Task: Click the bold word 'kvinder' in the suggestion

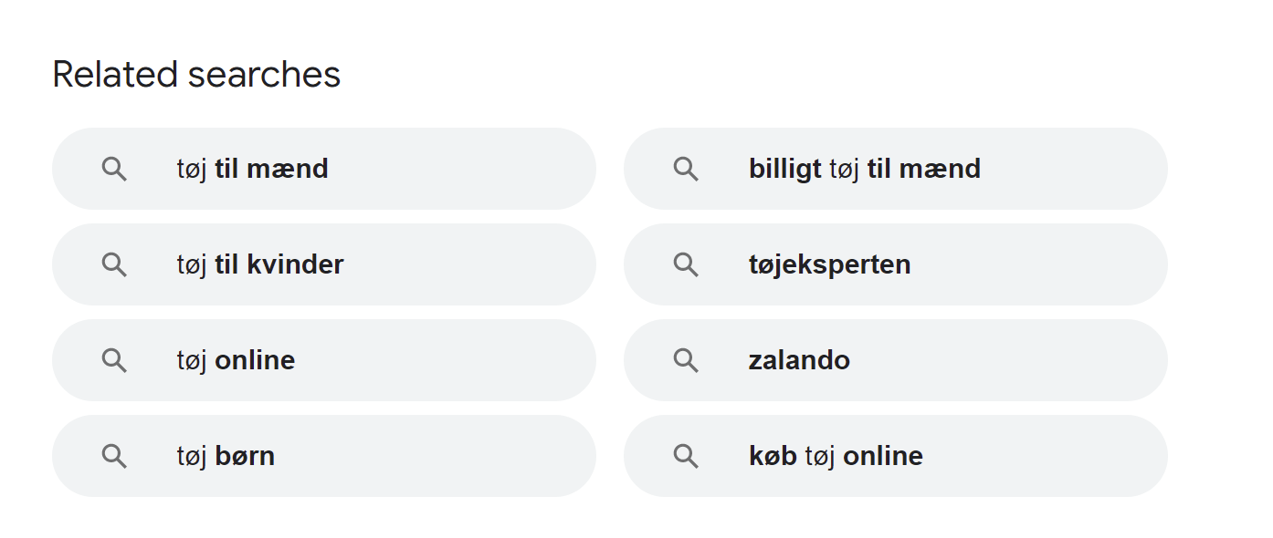Action: tap(295, 264)
